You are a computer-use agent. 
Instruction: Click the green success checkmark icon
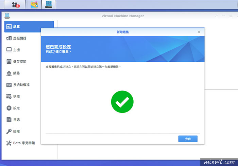[x=122, y=102]
